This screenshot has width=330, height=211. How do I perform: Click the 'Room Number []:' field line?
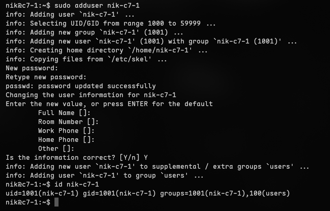tap(68, 122)
